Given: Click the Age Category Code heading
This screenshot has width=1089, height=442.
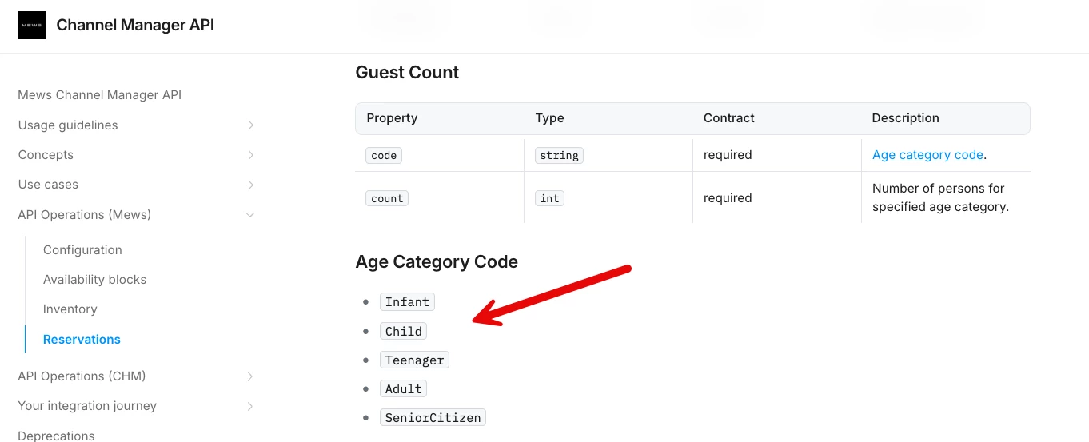Looking at the screenshot, I should (437, 262).
